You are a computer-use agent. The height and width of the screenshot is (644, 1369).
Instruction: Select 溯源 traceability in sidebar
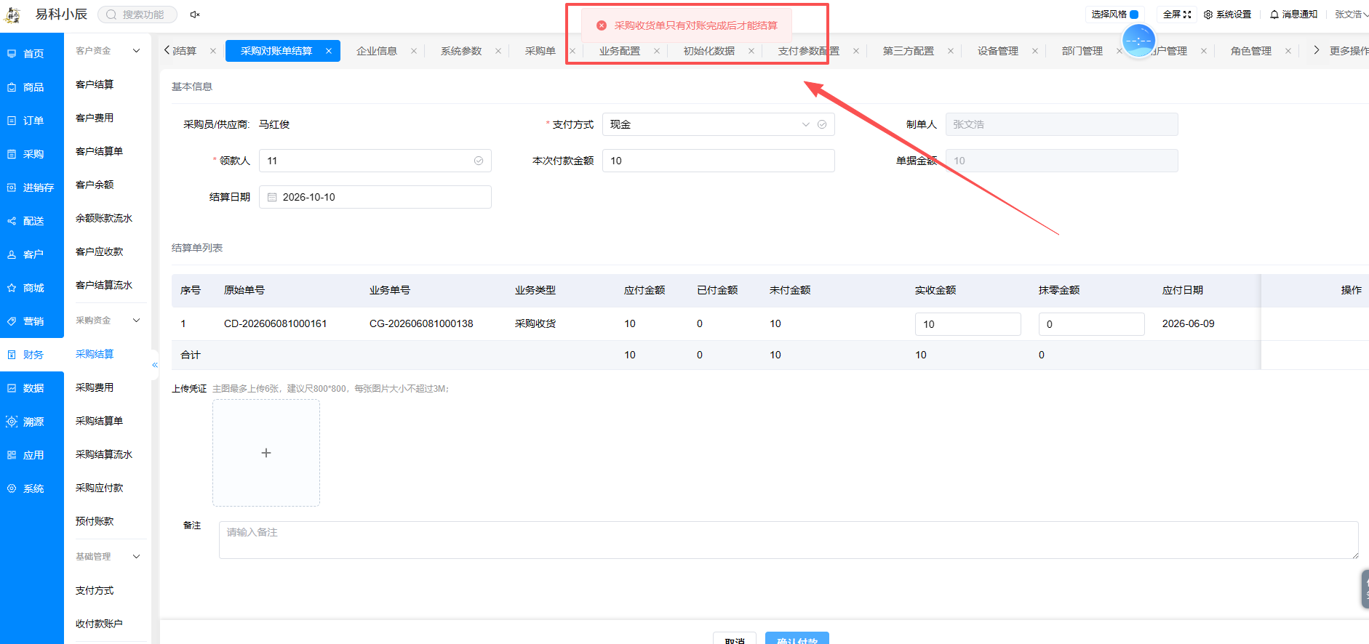pyautogui.click(x=32, y=422)
